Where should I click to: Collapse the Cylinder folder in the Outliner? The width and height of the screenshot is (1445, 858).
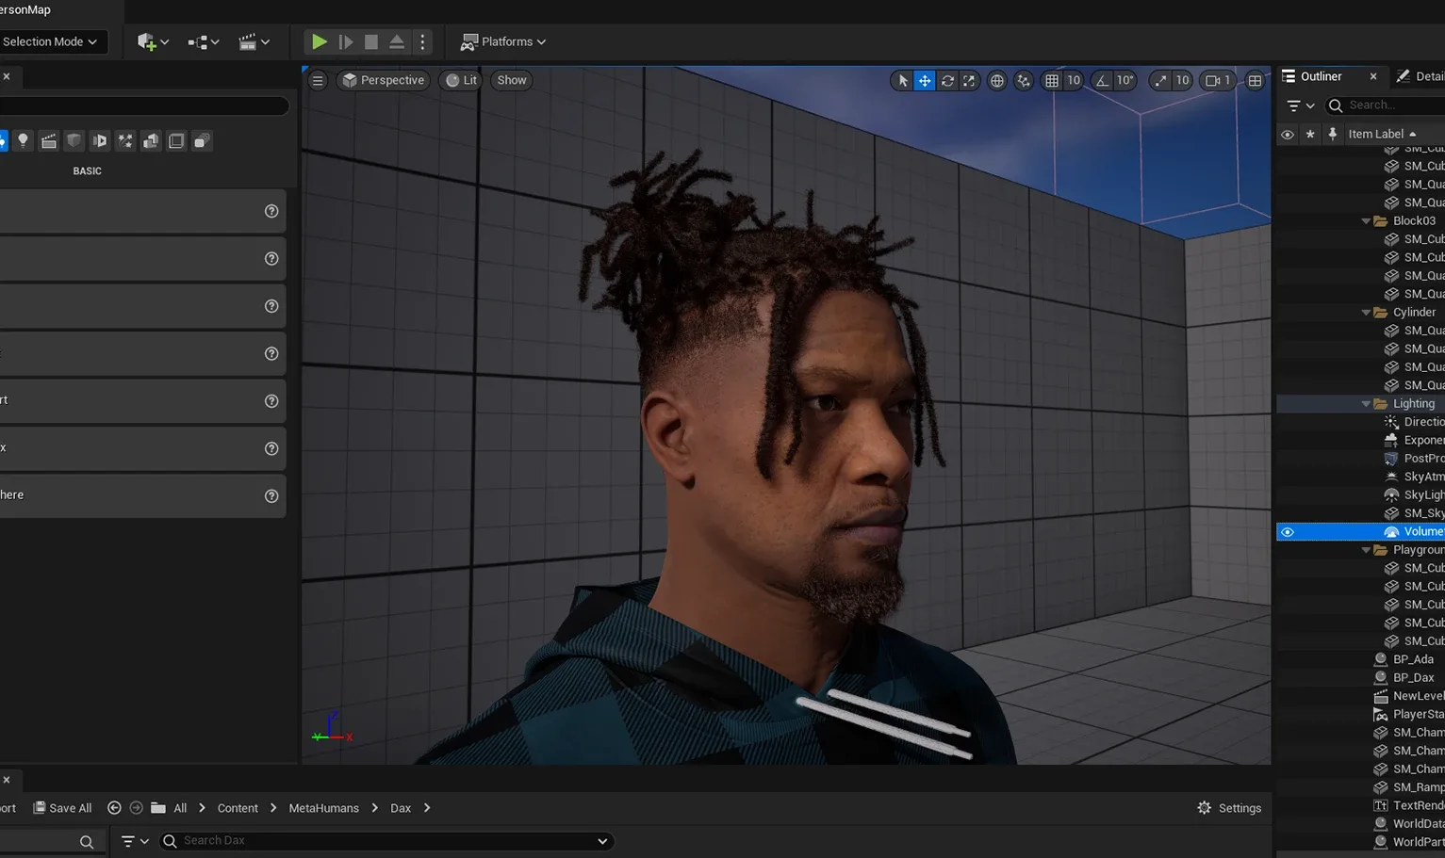tap(1366, 312)
